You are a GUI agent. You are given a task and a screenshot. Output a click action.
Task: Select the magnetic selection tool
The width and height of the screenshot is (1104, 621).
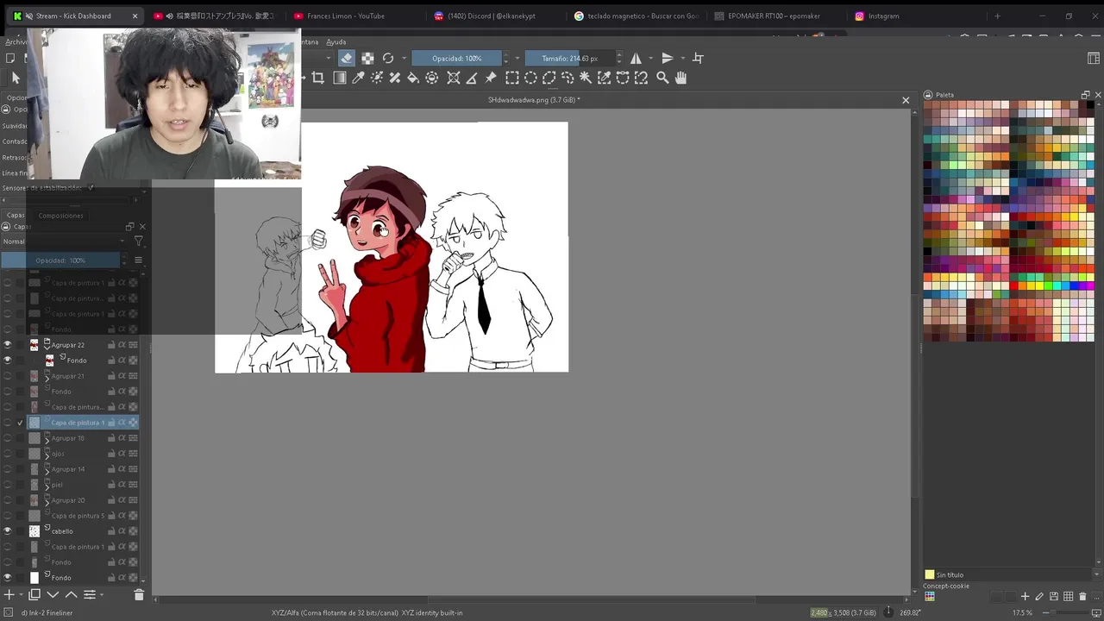(x=641, y=78)
